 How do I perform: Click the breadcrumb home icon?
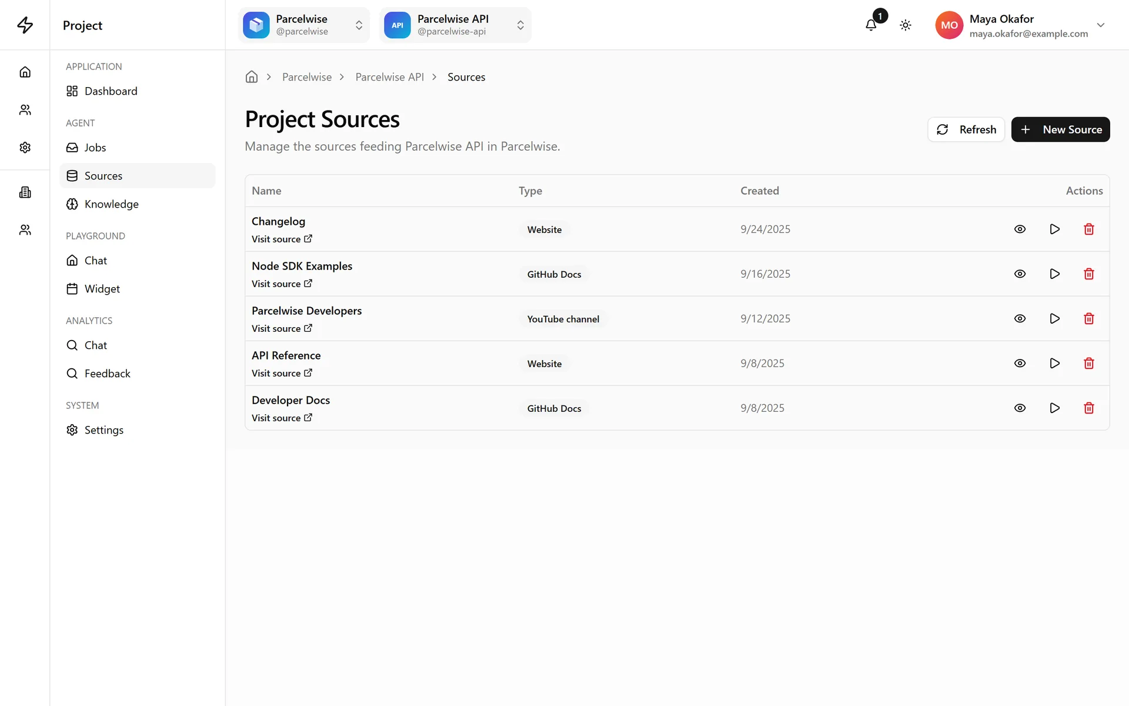click(x=252, y=77)
